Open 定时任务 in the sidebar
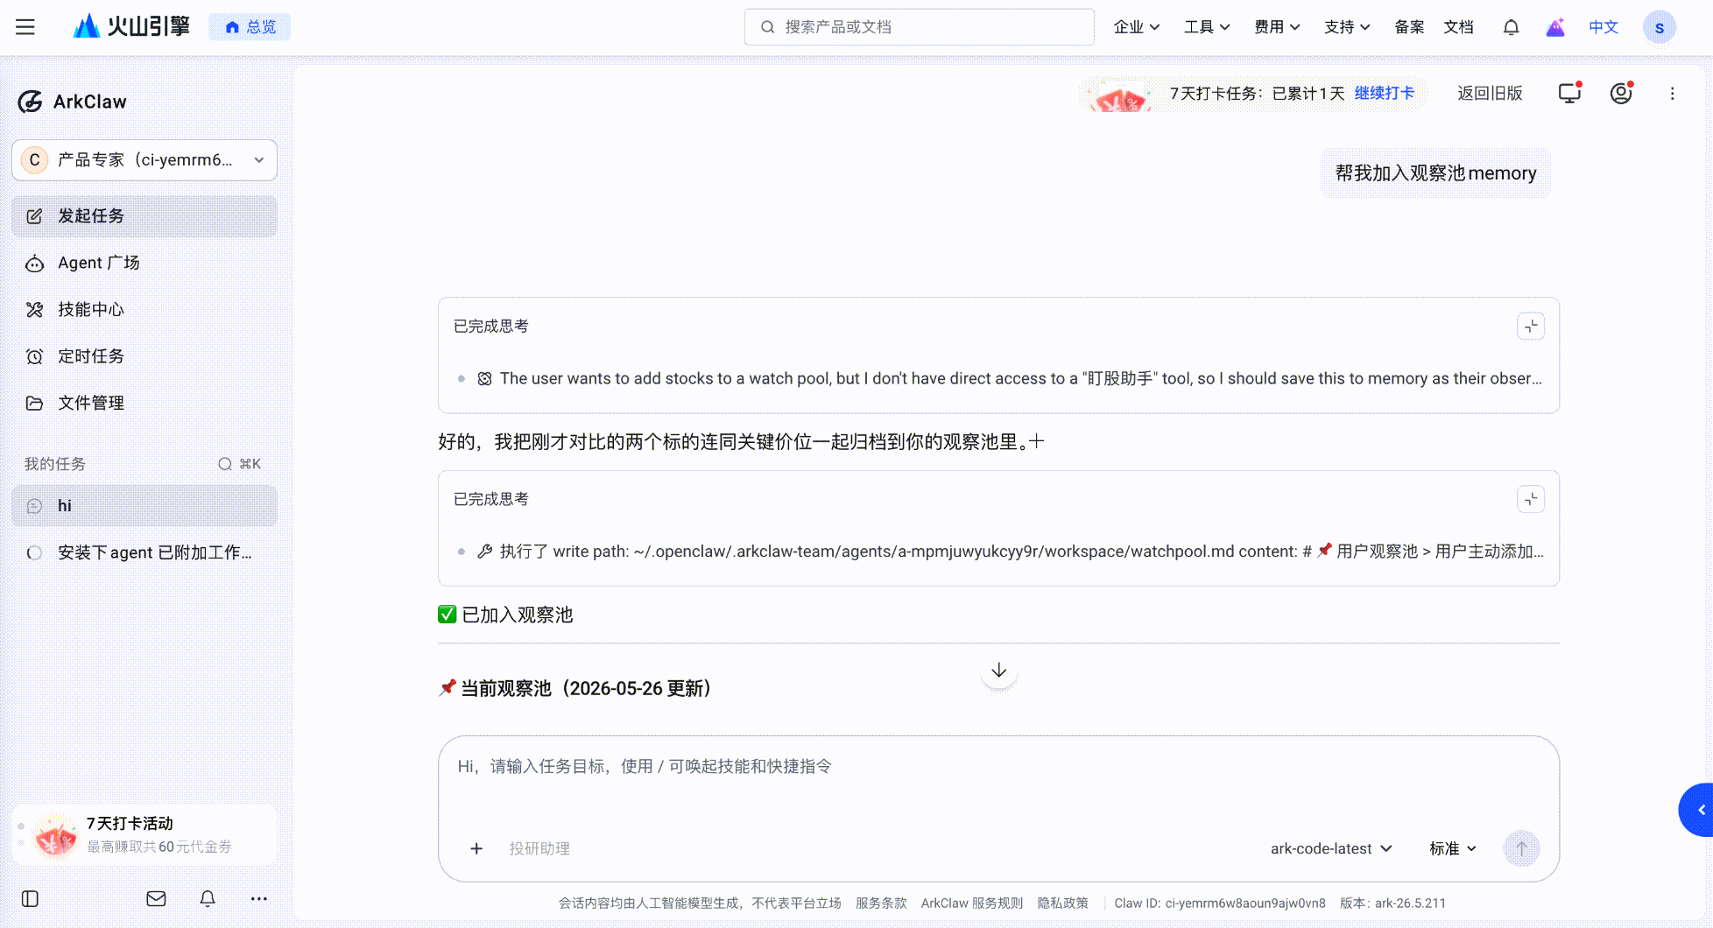This screenshot has height=928, width=1713. [145, 356]
